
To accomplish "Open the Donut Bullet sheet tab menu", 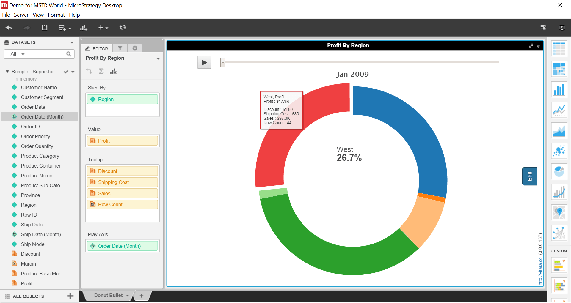I will click(x=128, y=296).
